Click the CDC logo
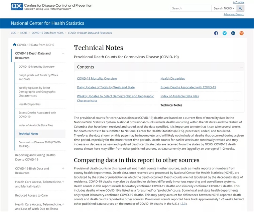 point(17,7)
